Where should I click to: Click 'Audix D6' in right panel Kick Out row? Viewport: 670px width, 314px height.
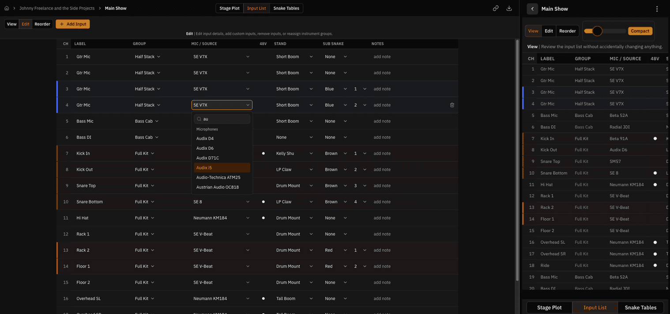pos(618,150)
